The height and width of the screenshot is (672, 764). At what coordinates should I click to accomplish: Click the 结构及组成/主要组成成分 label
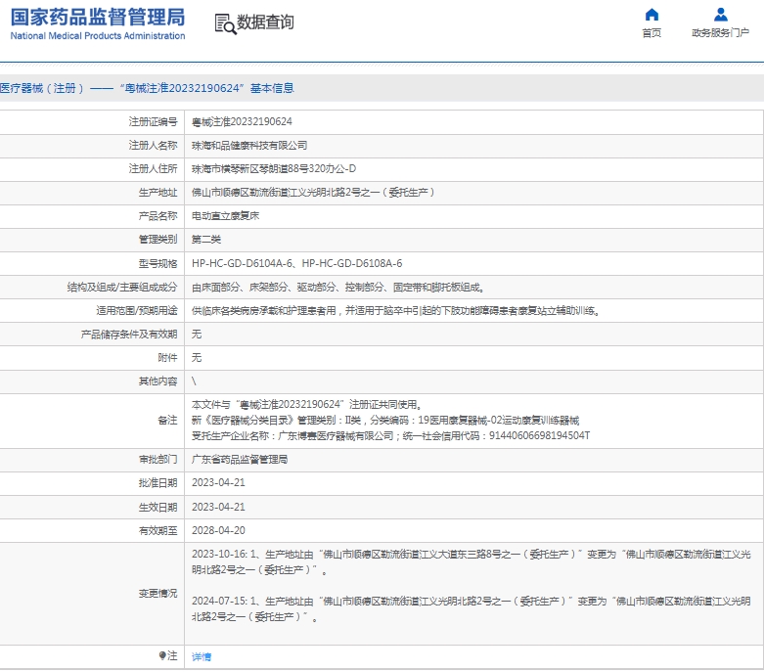coord(122,288)
